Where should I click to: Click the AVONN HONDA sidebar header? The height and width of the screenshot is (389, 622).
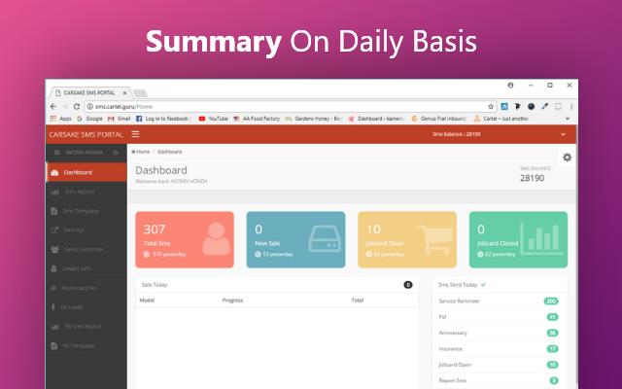[x=86, y=153]
